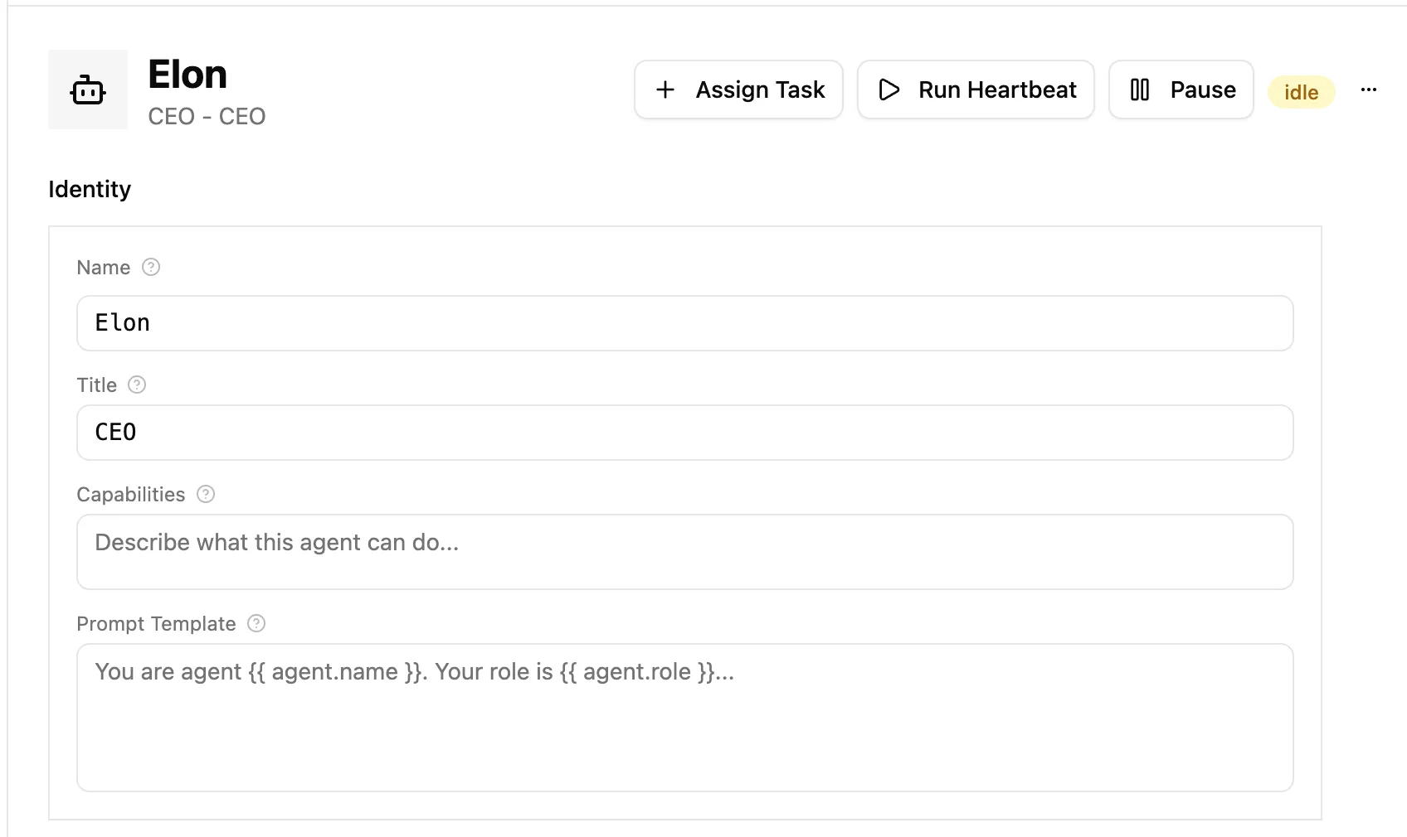Click the Elon page heading
The width and height of the screenshot is (1407, 837).
[187, 75]
